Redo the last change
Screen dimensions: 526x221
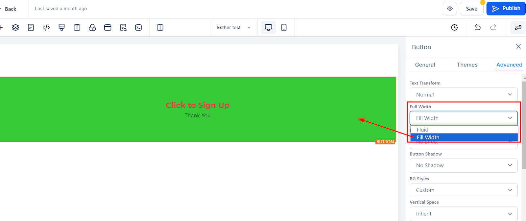click(493, 28)
